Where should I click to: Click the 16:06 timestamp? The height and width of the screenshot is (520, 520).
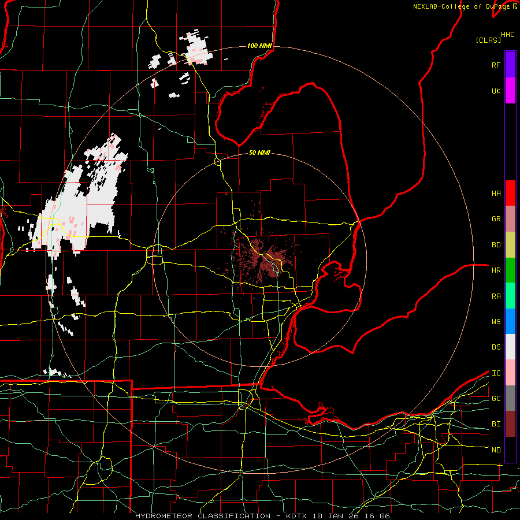click(x=378, y=516)
